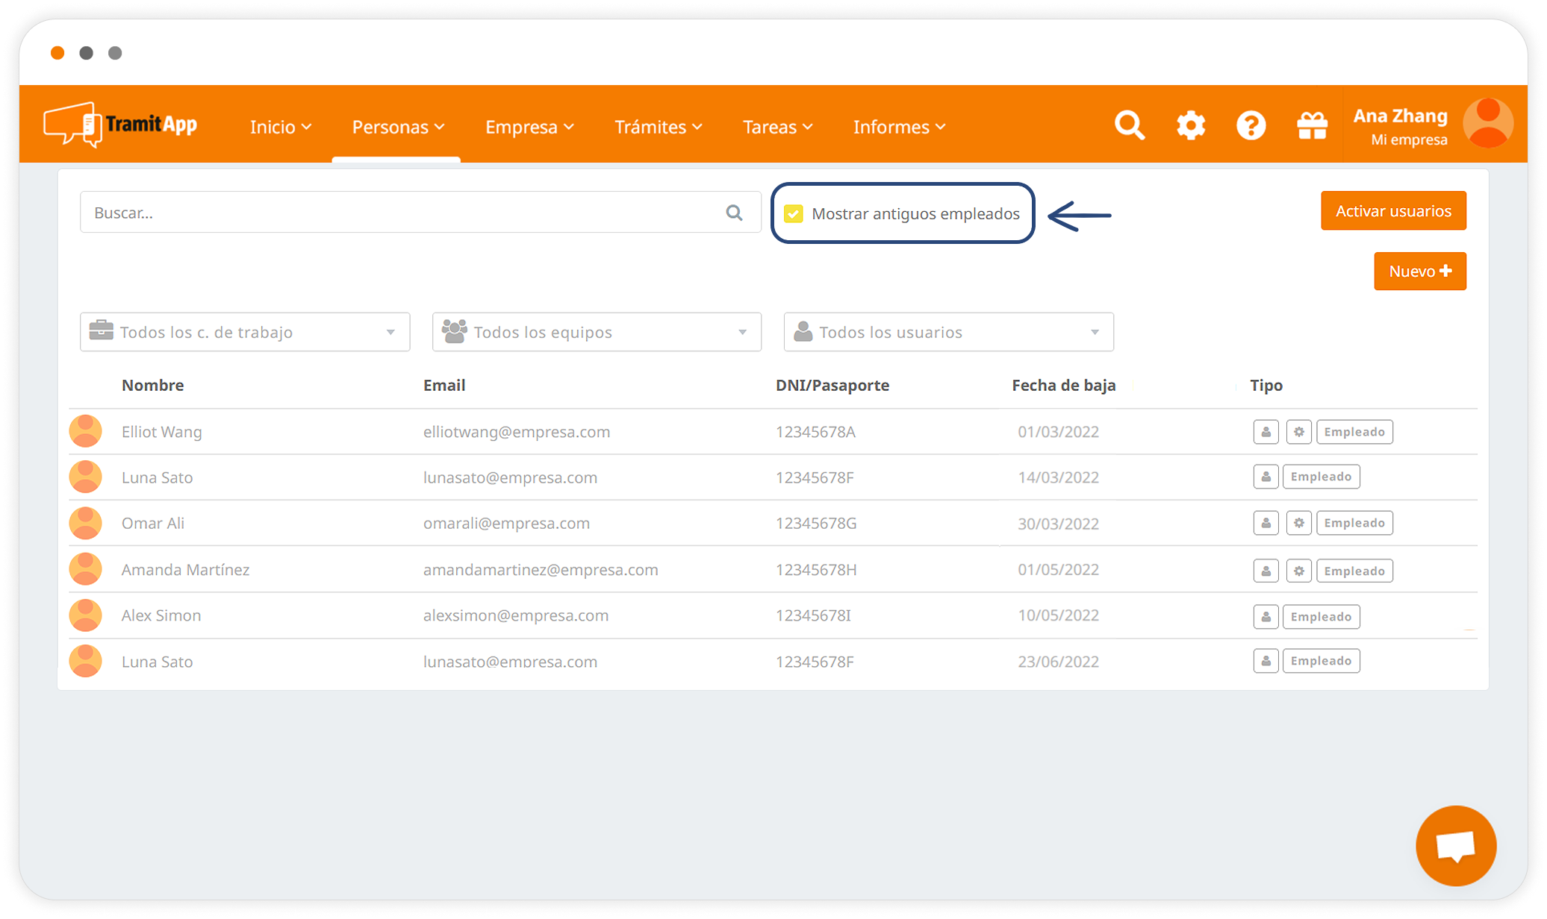Open Ana Zhang profile avatar
The image size is (1547, 919).
coord(1487,124)
